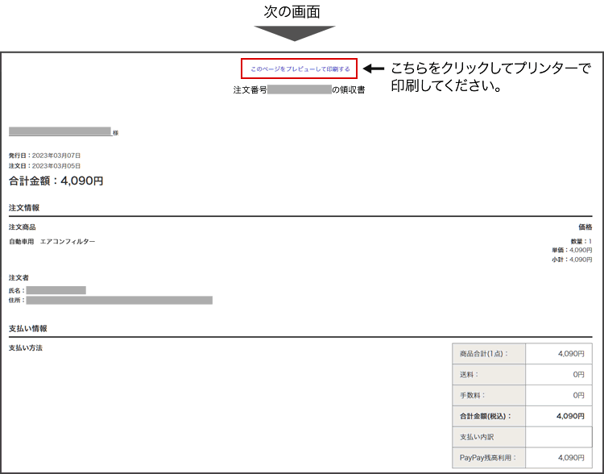
Task: Click the 商品合計(1点) table cell
Action: point(489,354)
